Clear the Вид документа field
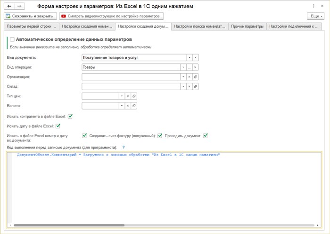This screenshot has width=330, height=234. click(x=196, y=57)
